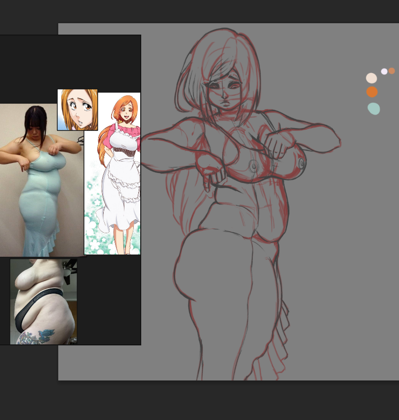
Task: Pick the mint teal color swatch
Action: point(374,109)
